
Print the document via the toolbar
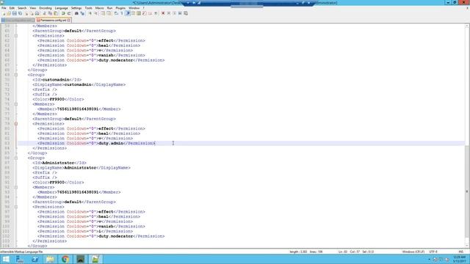point(37,13)
